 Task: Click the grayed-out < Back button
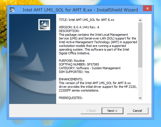91,111
